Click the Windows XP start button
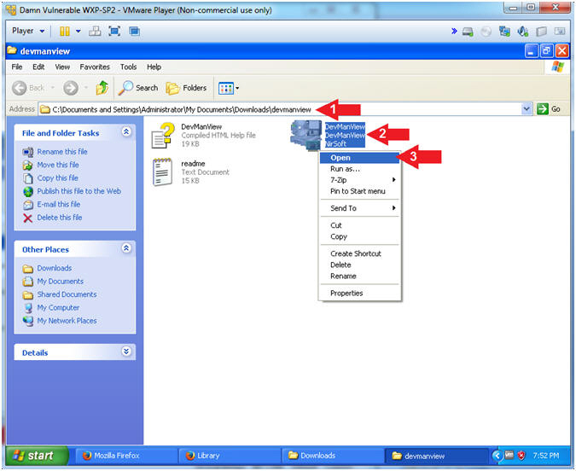Screen dimensions: 576x471 (36, 456)
